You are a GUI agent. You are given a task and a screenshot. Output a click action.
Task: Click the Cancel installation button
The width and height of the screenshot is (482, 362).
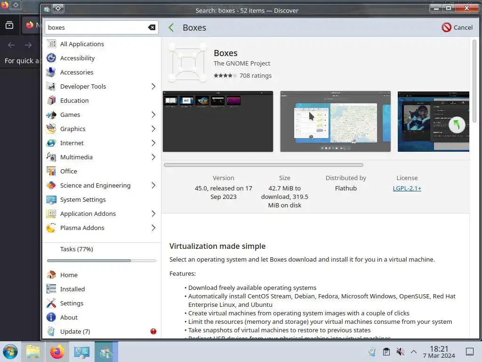pos(457,27)
